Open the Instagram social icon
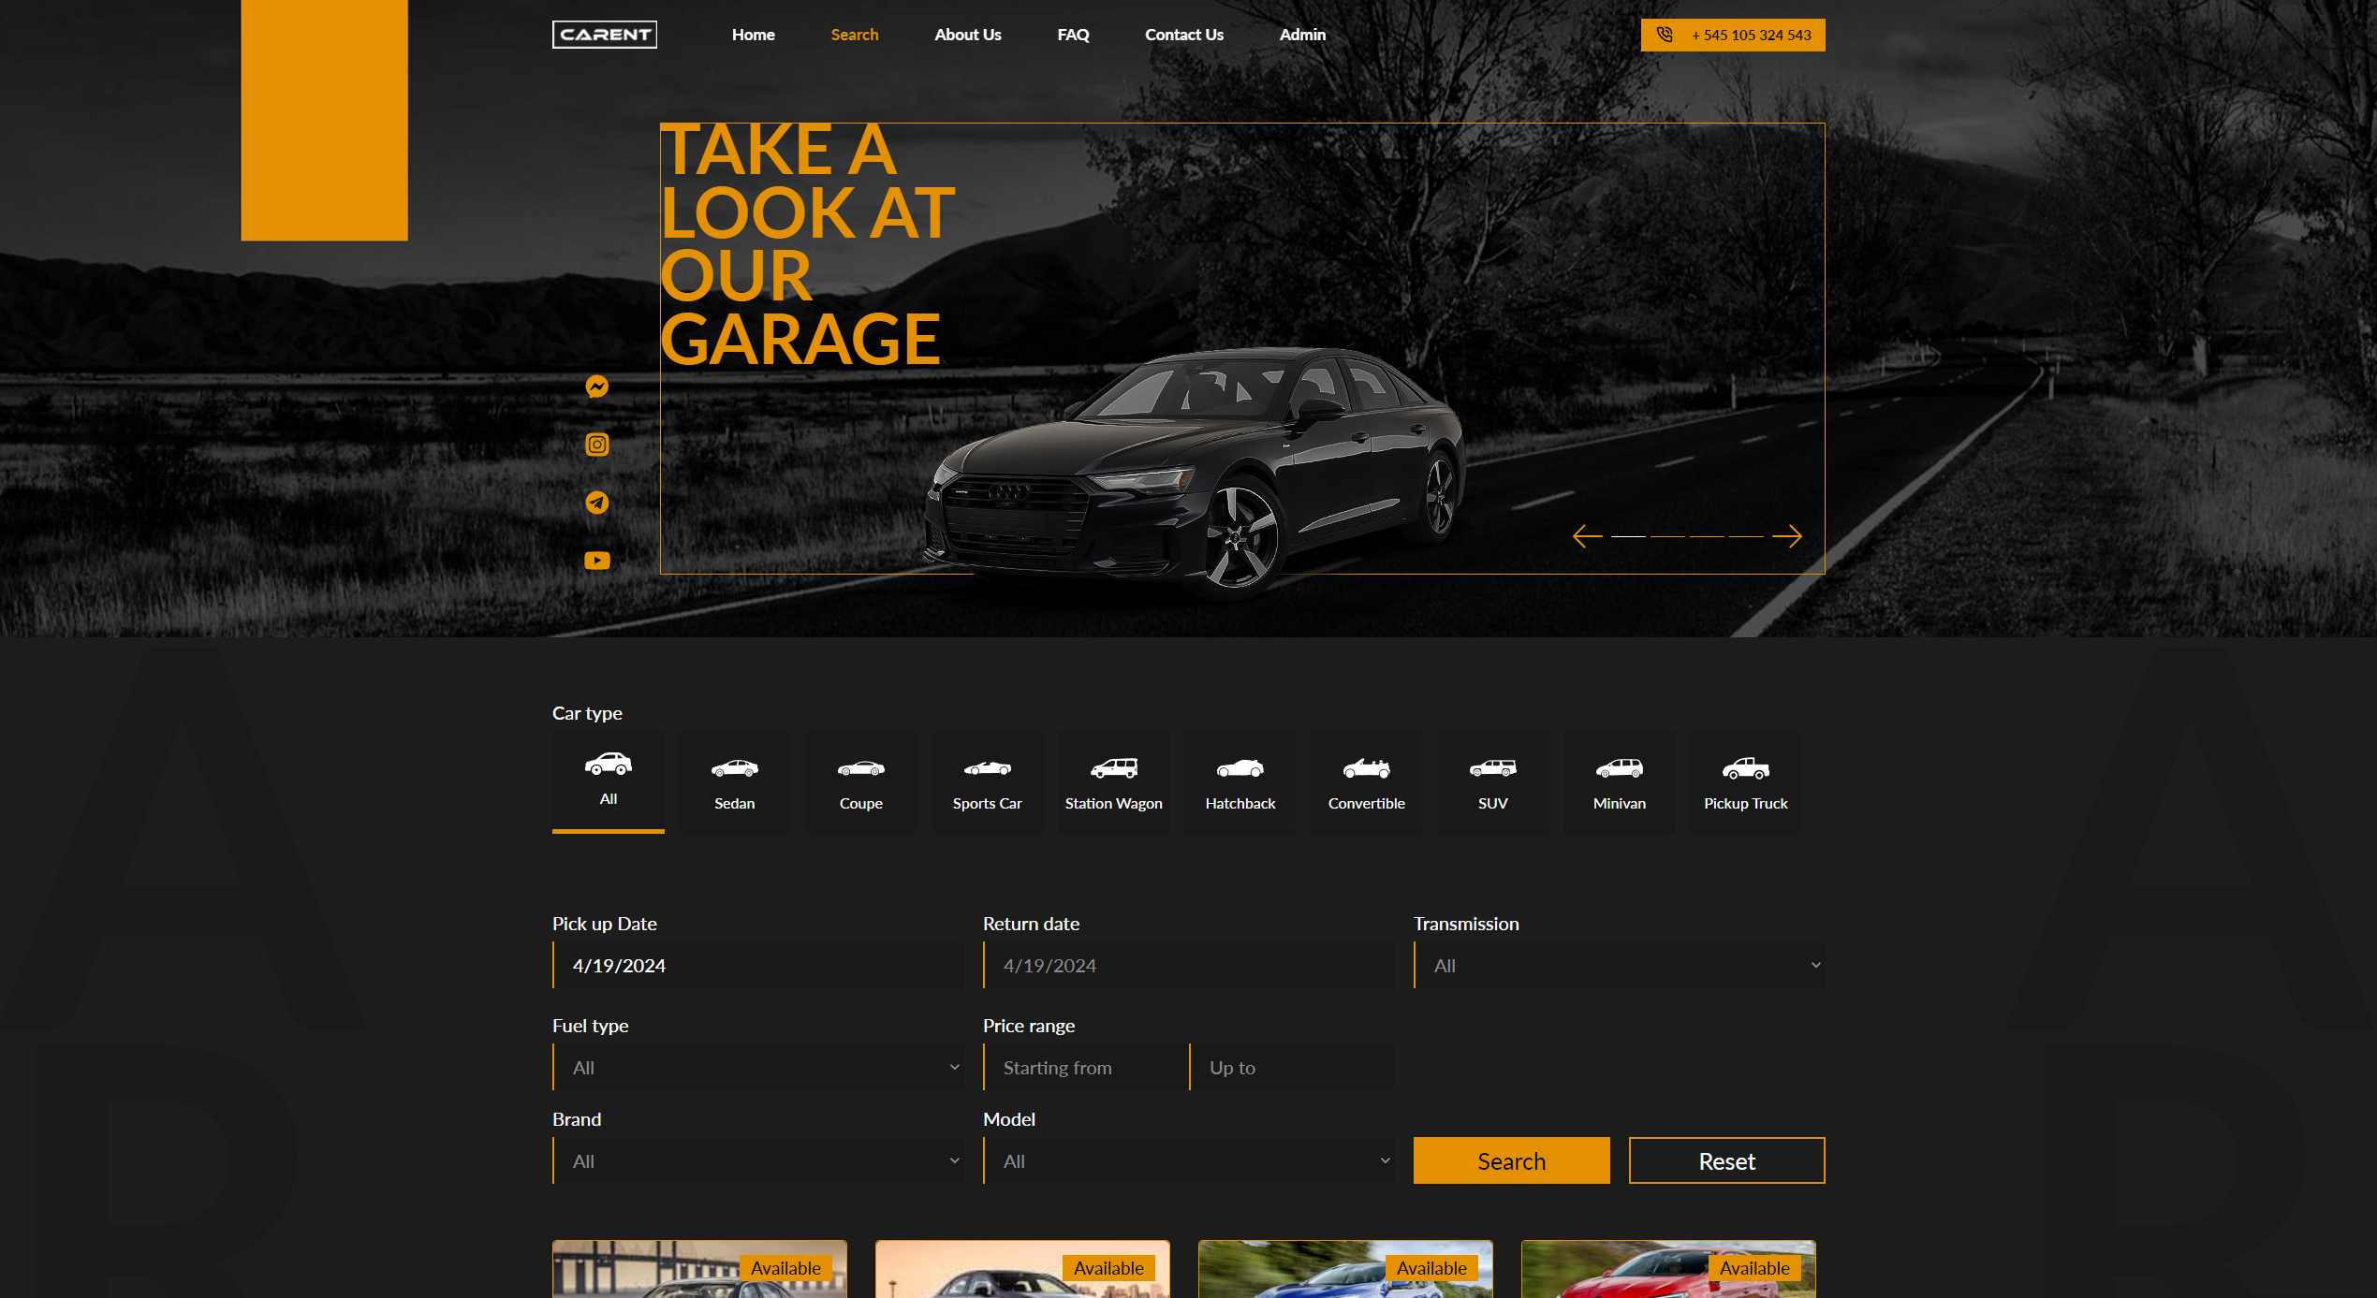The image size is (2377, 1298). pyautogui.click(x=596, y=445)
